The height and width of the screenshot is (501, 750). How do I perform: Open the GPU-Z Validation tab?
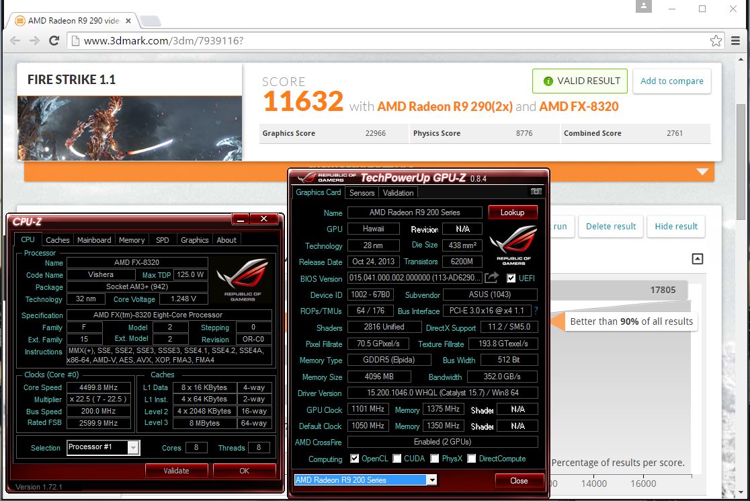point(398,192)
